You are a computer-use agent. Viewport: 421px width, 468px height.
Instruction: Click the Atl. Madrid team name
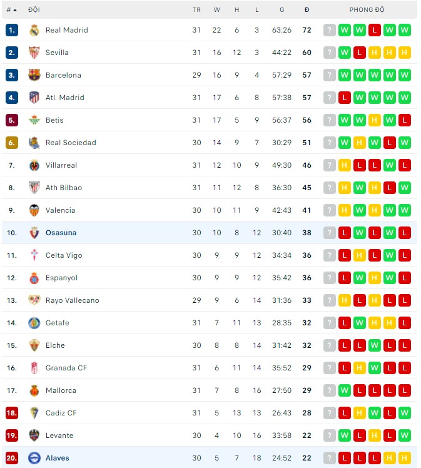pos(65,98)
